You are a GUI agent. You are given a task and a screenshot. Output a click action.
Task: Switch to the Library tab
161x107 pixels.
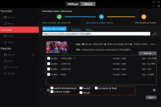point(88,4)
